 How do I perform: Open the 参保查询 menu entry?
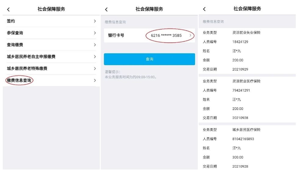tap(51, 33)
